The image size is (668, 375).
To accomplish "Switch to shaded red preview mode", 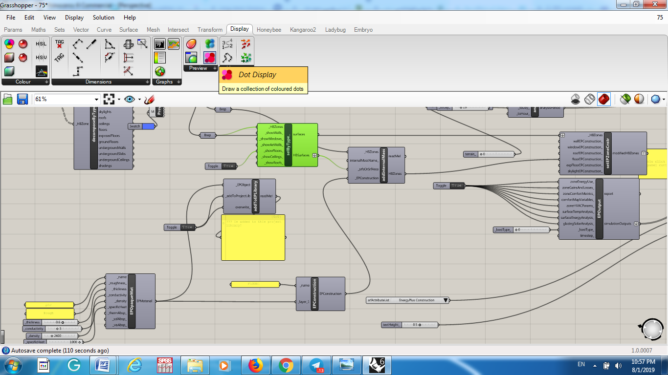I will tap(604, 99).
